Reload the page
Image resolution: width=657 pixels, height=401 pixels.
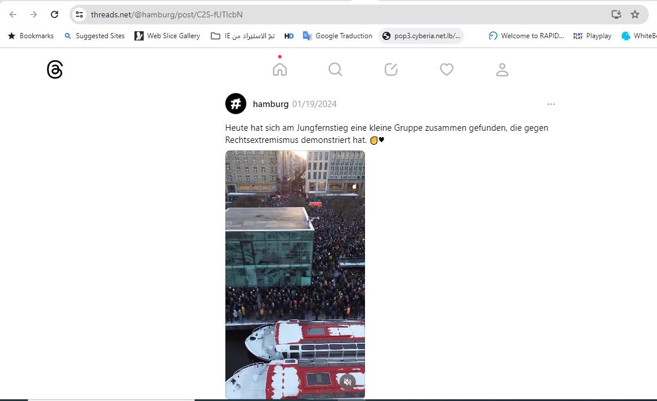coord(54,14)
